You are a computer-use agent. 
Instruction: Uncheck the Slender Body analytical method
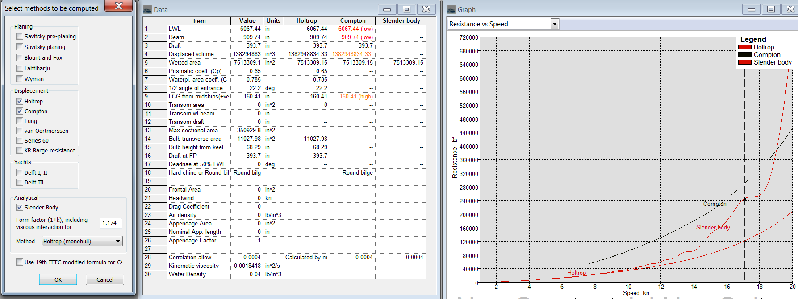tap(20, 207)
